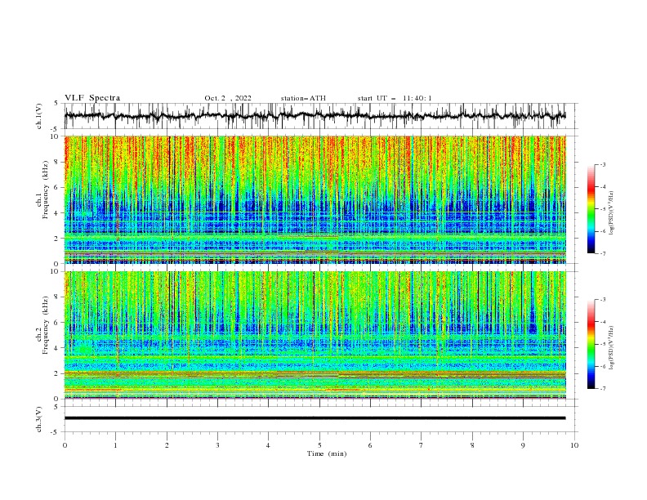Click time axis tick label "4"
This screenshot has height=500, width=647.
pos(268,445)
